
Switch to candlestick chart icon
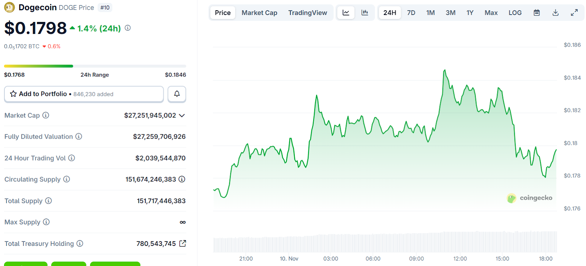pyautogui.click(x=365, y=13)
